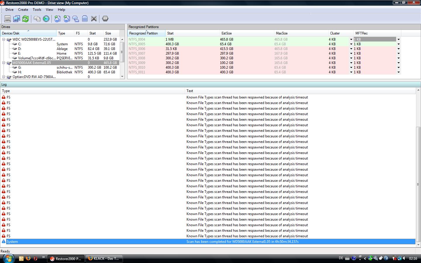
Task: Click the volume speaker tray icon
Action: pyautogui.click(x=404, y=258)
